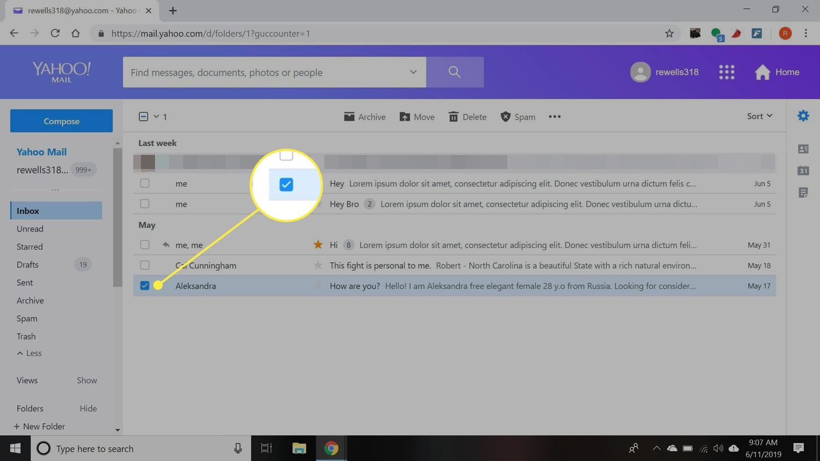The height and width of the screenshot is (461, 820).
Task: Bookmark this page with the star
Action: pyautogui.click(x=669, y=33)
